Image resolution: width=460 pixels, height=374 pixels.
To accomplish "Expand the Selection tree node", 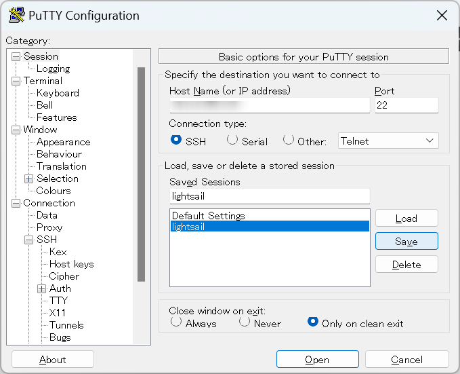I will click(28, 179).
